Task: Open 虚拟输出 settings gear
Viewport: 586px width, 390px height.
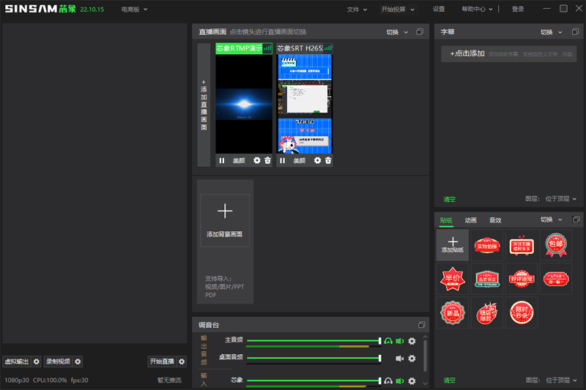Action: point(36,361)
